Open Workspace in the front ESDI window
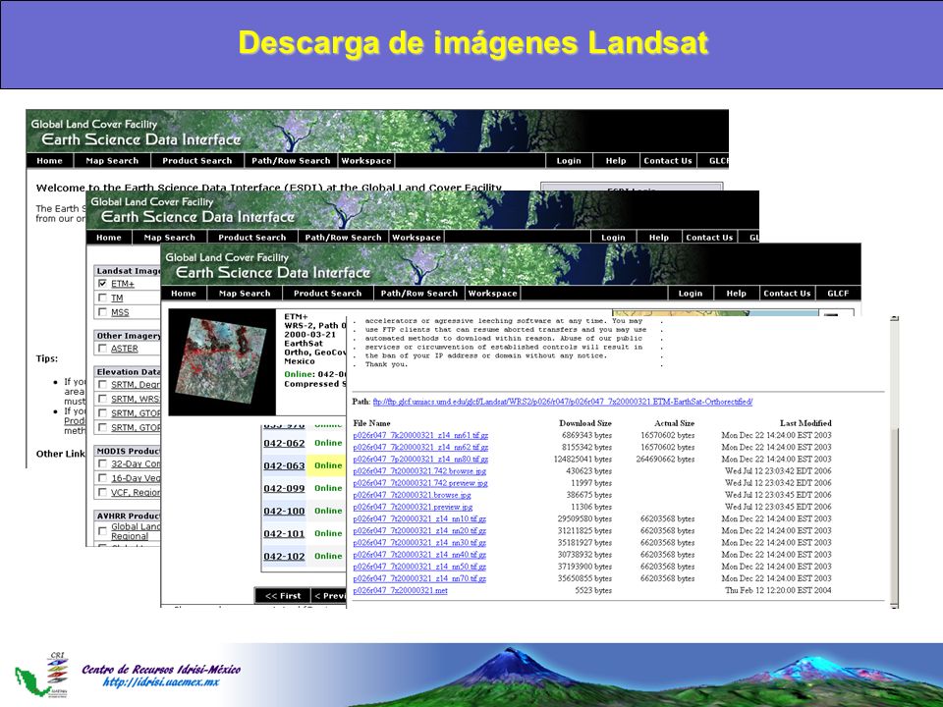 [x=492, y=294]
